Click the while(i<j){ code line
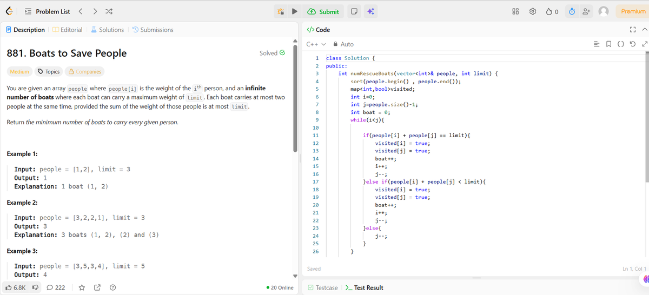The image size is (649, 295). point(367,119)
